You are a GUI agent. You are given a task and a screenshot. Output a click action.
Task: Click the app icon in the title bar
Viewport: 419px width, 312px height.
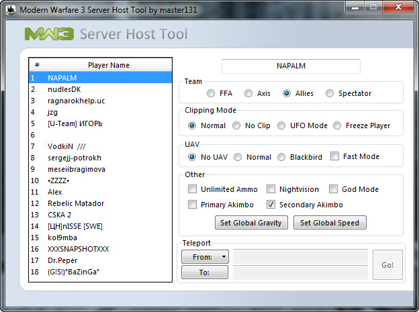coord(9,10)
